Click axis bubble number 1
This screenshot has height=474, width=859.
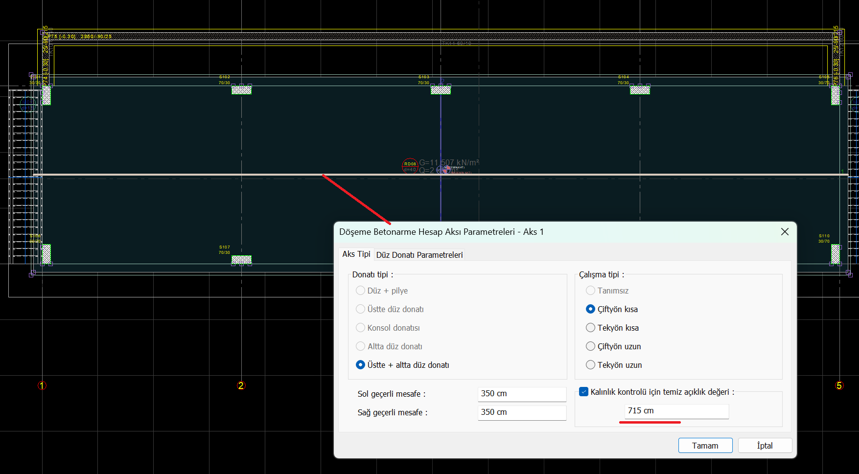42,385
